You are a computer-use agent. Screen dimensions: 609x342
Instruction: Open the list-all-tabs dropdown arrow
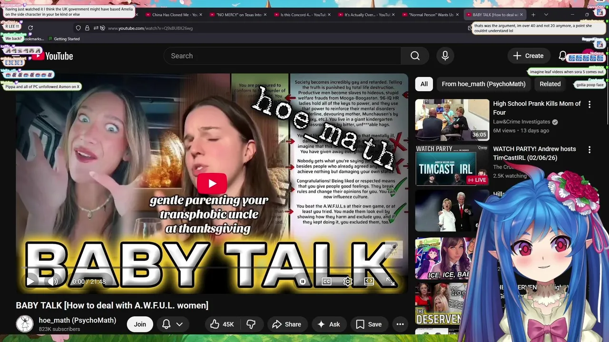pyautogui.click(x=546, y=15)
